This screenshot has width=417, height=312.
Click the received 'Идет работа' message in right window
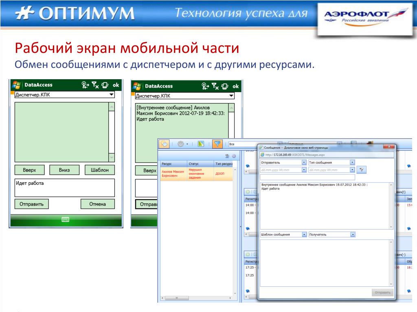click(150, 119)
